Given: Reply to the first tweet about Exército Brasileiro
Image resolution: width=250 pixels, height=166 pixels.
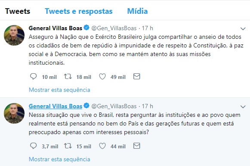Looking at the screenshot, I should click(x=33, y=76).
